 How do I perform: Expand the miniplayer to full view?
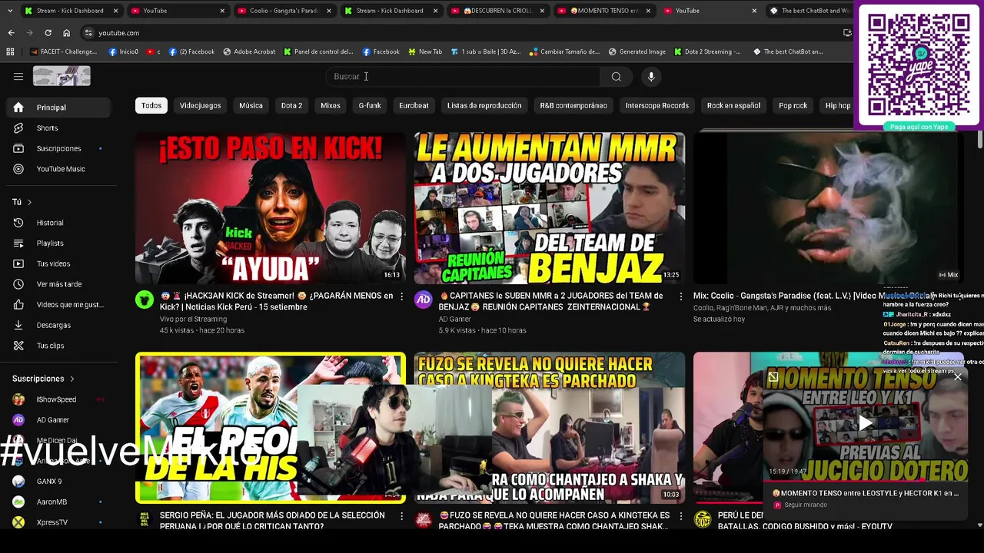(773, 376)
